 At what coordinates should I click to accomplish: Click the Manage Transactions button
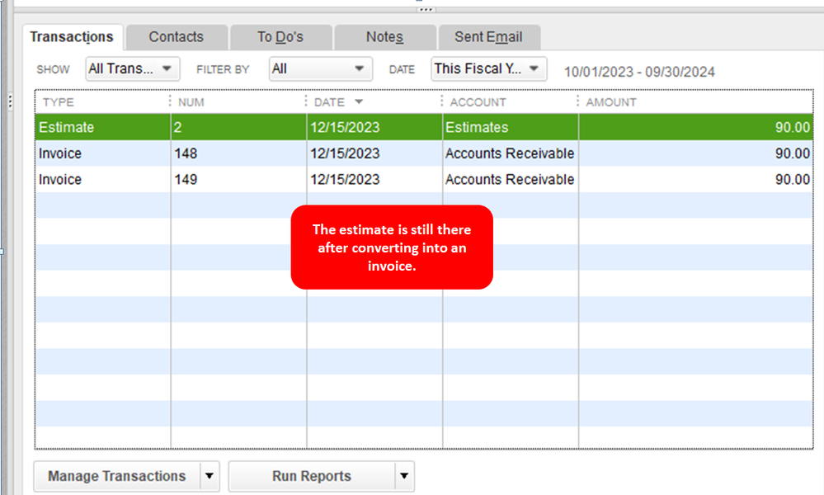click(116, 476)
